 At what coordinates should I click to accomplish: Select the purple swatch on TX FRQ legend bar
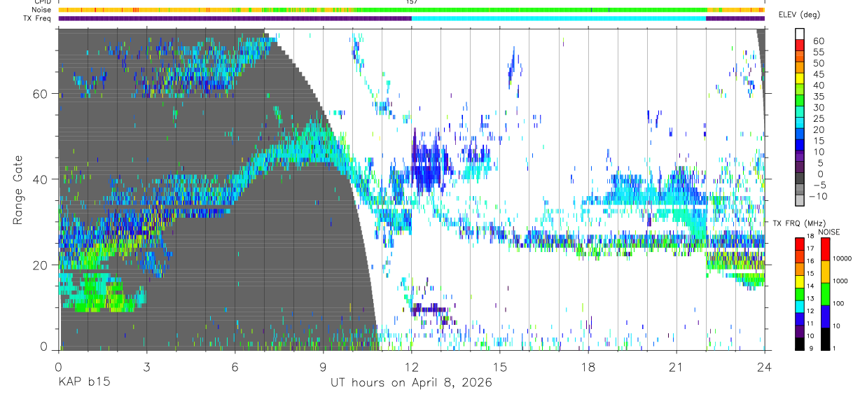[800, 330]
